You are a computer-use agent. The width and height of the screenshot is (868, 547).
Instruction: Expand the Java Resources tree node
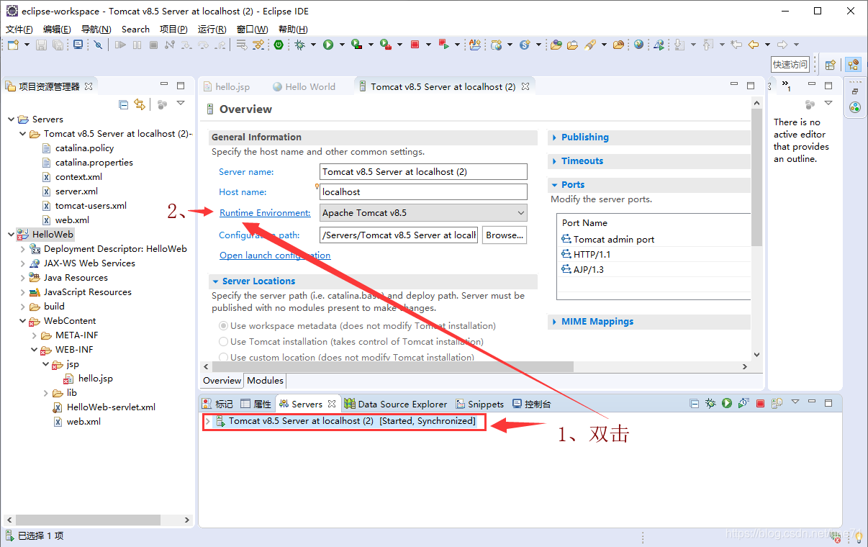click(x=22, y=278)
